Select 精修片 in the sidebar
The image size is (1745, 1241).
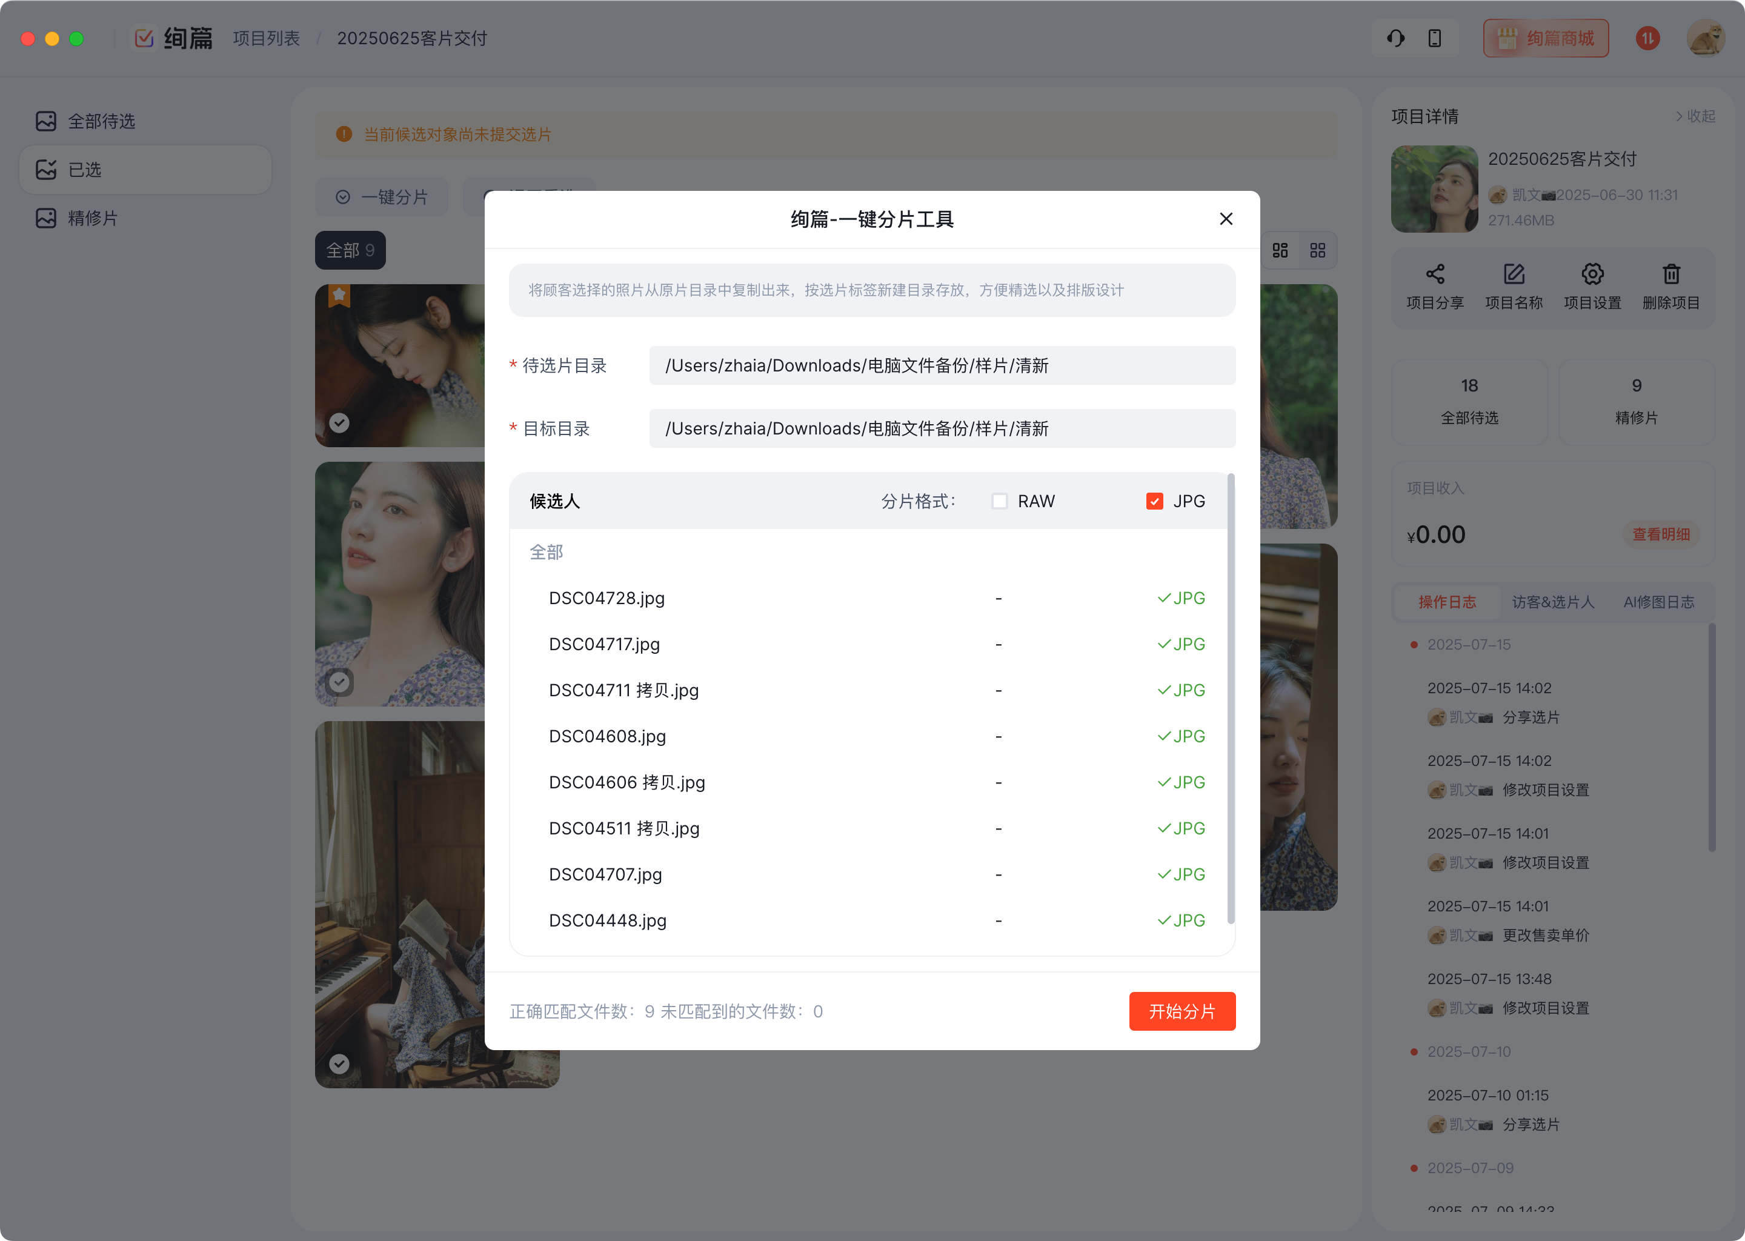(x=145, y=218)
